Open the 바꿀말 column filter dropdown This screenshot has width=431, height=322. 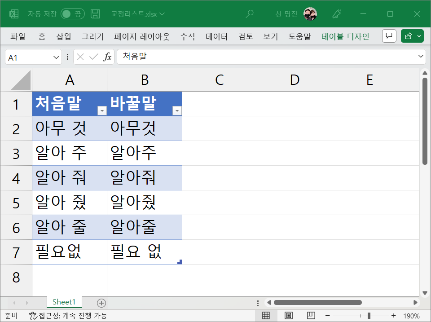[177, 111]
